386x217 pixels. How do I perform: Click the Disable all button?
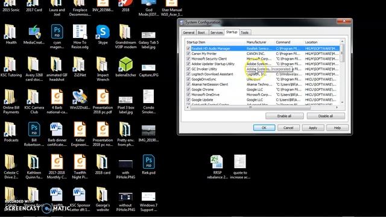point(326,116)
